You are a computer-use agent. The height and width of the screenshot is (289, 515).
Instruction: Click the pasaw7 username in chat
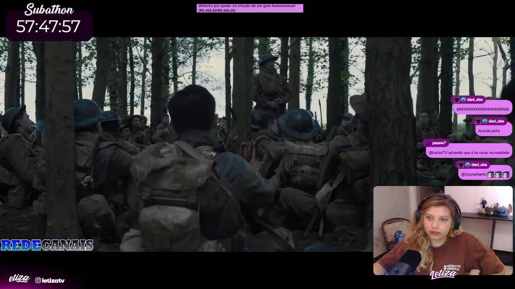click(439, 143)
